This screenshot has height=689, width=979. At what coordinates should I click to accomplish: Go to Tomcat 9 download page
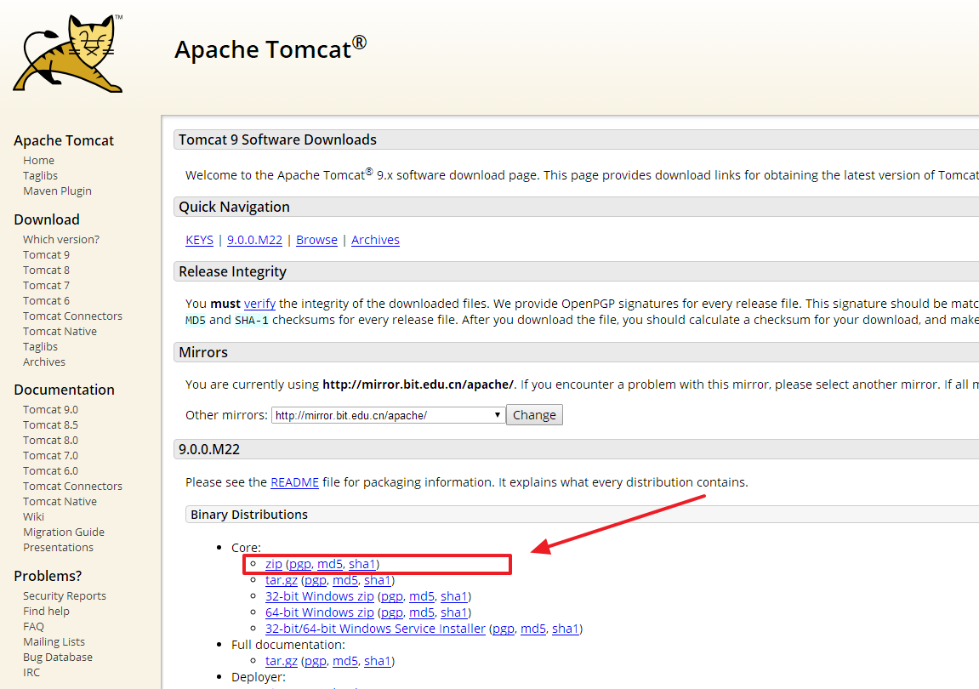tap(46, 255)
